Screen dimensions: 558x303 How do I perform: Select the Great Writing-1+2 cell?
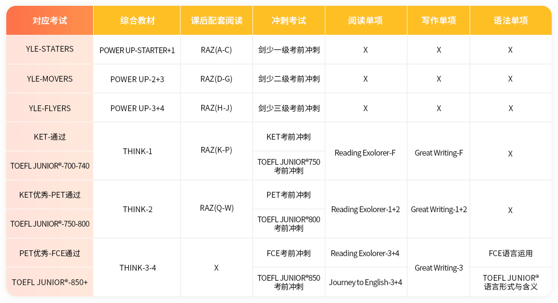coord(438,209)
